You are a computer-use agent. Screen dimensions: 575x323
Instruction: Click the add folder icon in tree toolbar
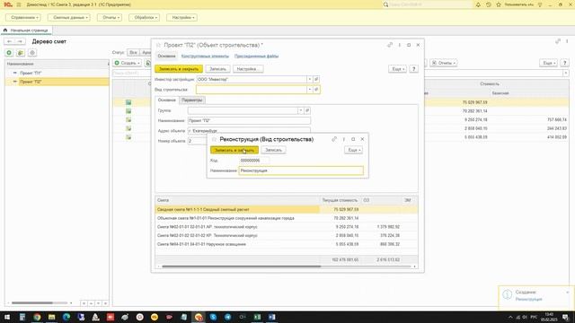coord(21,53)
